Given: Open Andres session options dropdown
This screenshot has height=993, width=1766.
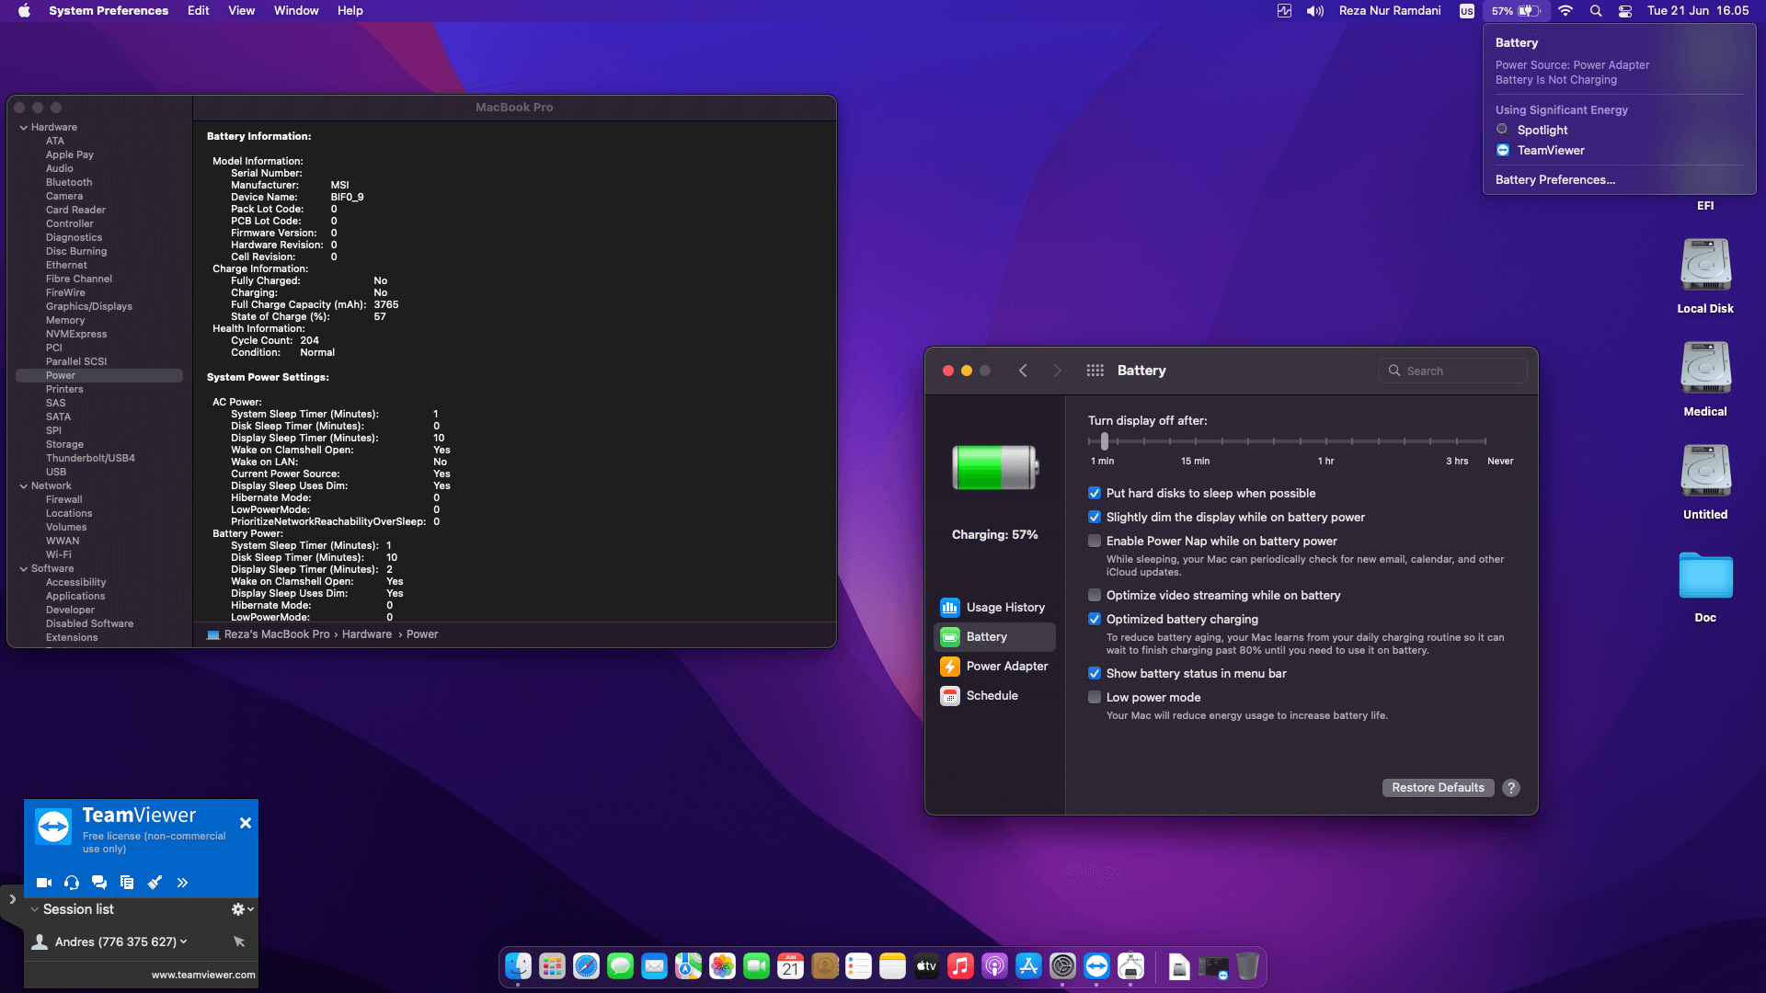Looking at the screenshot, I should 183,942.
